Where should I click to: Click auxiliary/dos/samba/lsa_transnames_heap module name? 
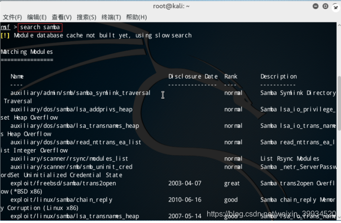point(75,126)
